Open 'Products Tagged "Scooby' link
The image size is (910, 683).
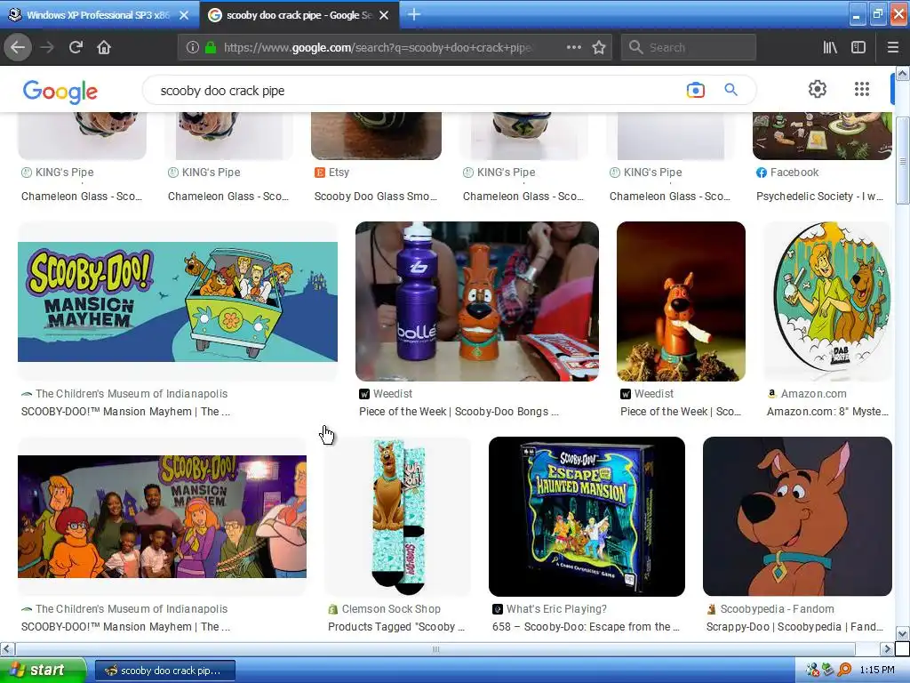(x=395, y=627)
